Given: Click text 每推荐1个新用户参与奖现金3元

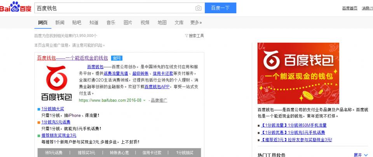Looking at the screenshot, I should click(70, 142).
